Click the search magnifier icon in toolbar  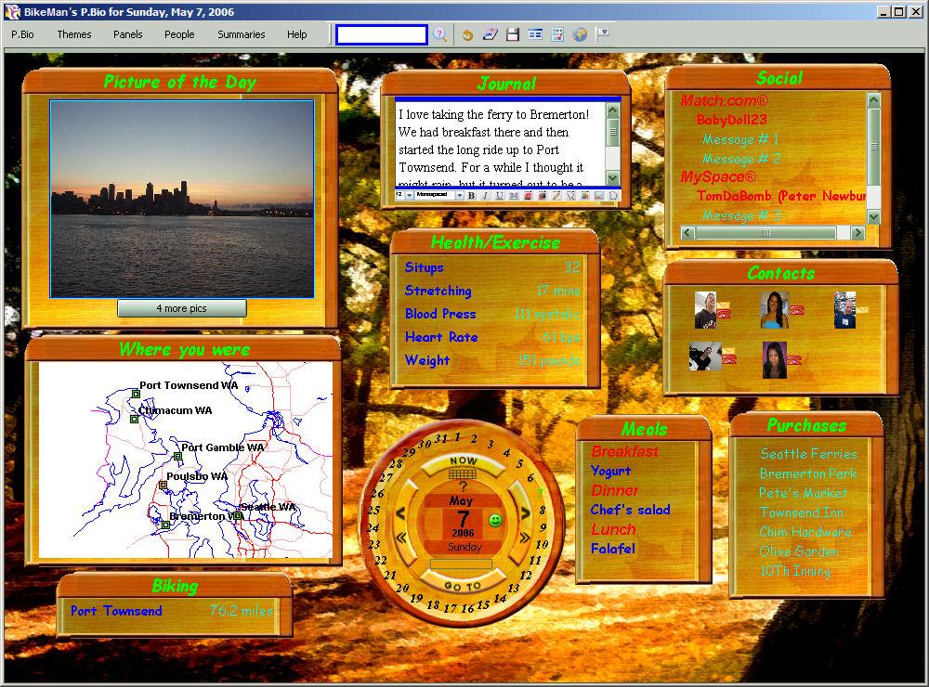440,34
